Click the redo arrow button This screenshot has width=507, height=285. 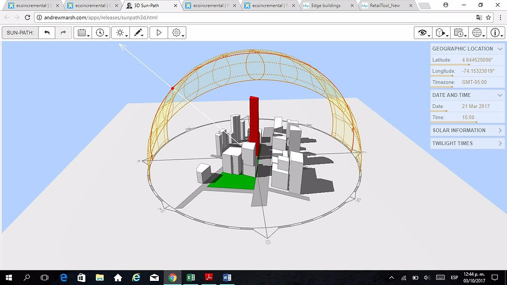tap(63, 33)
